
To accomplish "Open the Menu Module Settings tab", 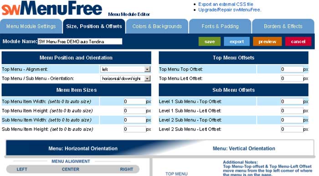I will [x=31, y=26].
